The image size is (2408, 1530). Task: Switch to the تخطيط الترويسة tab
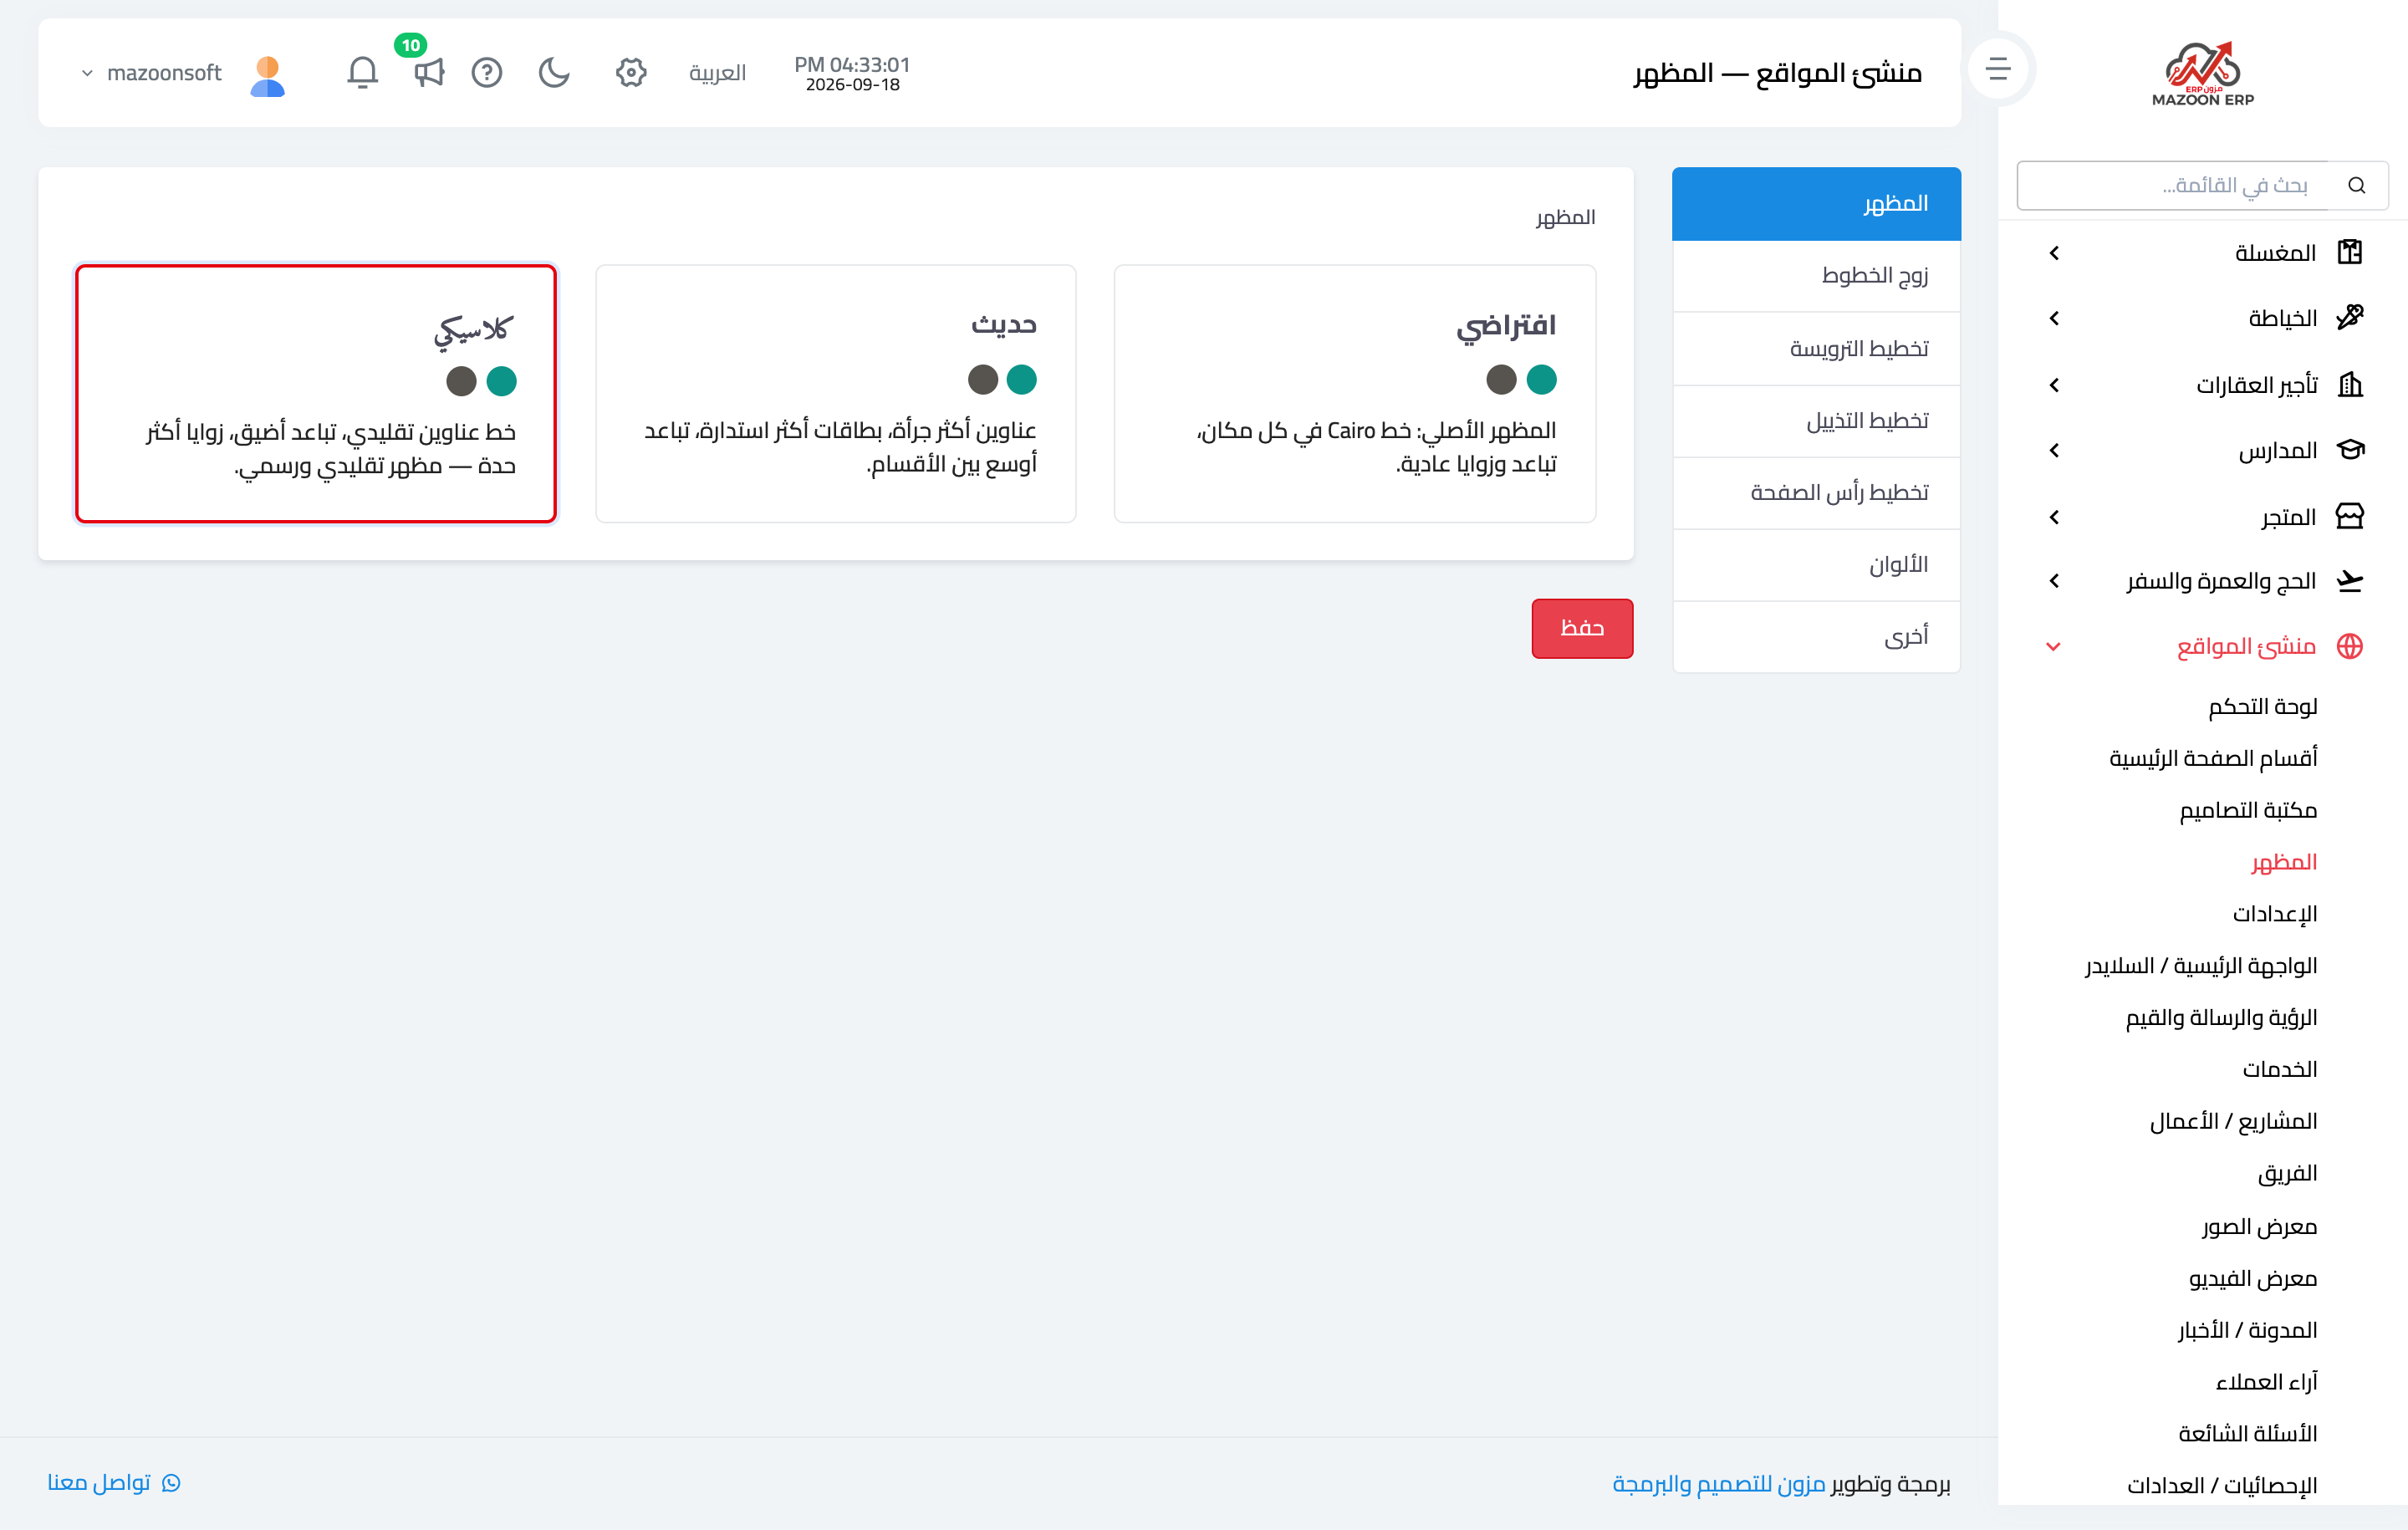tap(1816, 349)
